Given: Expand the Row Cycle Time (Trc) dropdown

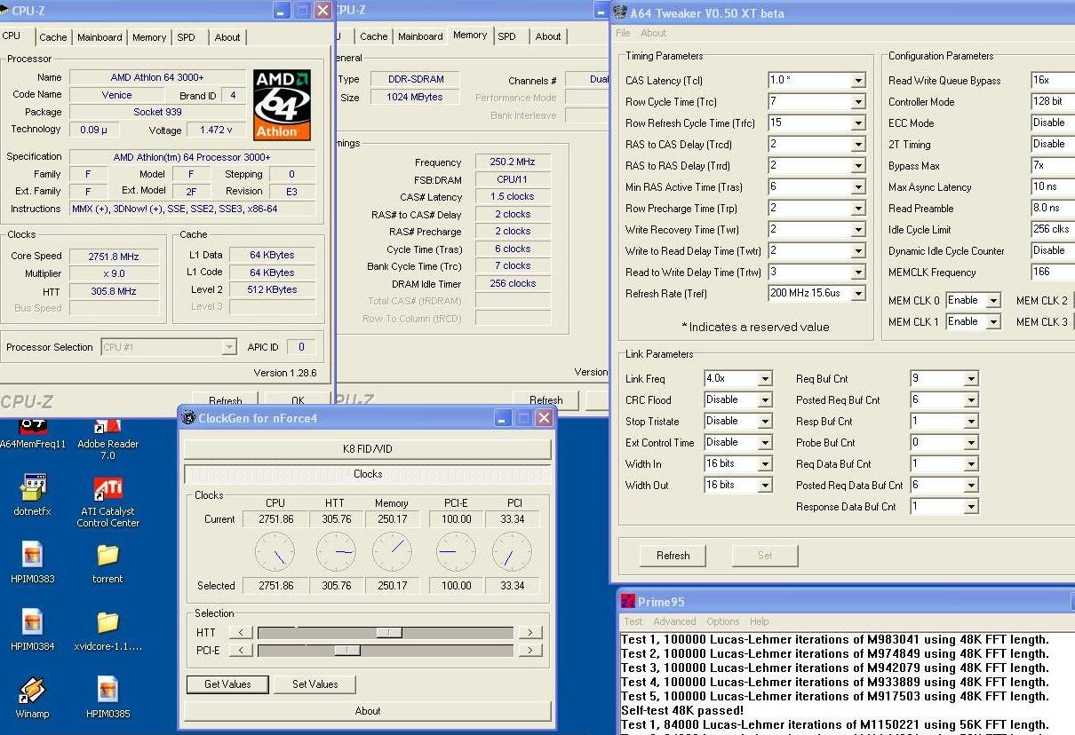Looking at the screenshot, I should click(858, 102).
